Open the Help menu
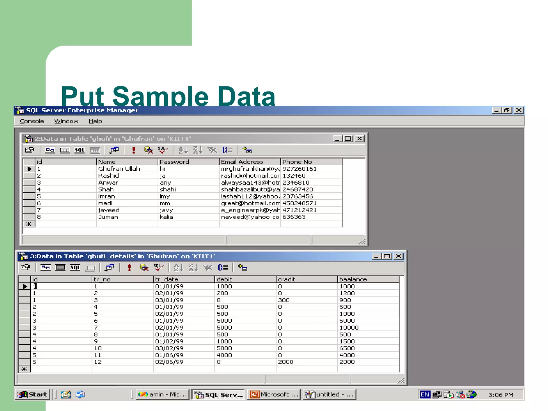The image size is (548, 411). (x=95, y=121)
